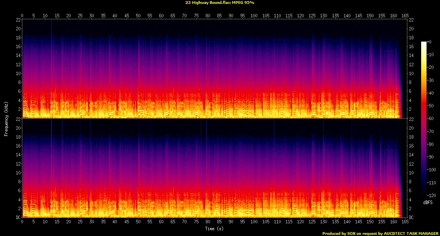This screenshot has height=236, width=440.
Task: Click lower channel's "DC" label on right axis
Action: coord(411,218)
